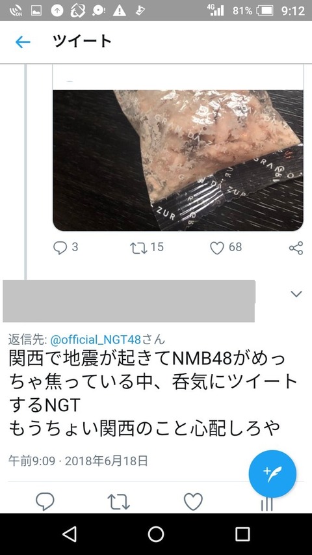Select the tweet text about 関西で地震
Viewport: 312px width, 555px height.
(153, 394)
